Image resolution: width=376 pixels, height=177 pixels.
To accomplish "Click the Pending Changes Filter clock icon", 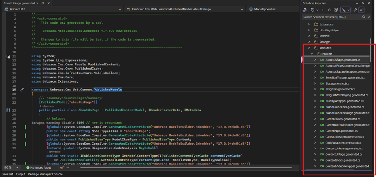I will [313, 10].
